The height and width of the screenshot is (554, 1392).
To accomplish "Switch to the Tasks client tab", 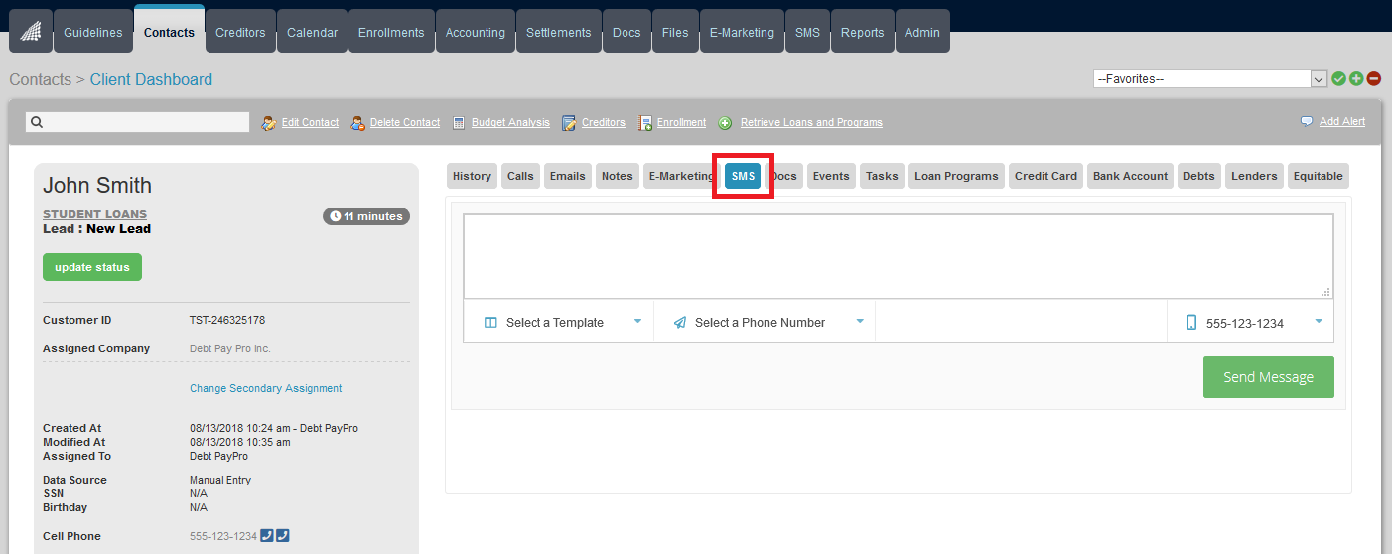I will click(x=882, y=176).
